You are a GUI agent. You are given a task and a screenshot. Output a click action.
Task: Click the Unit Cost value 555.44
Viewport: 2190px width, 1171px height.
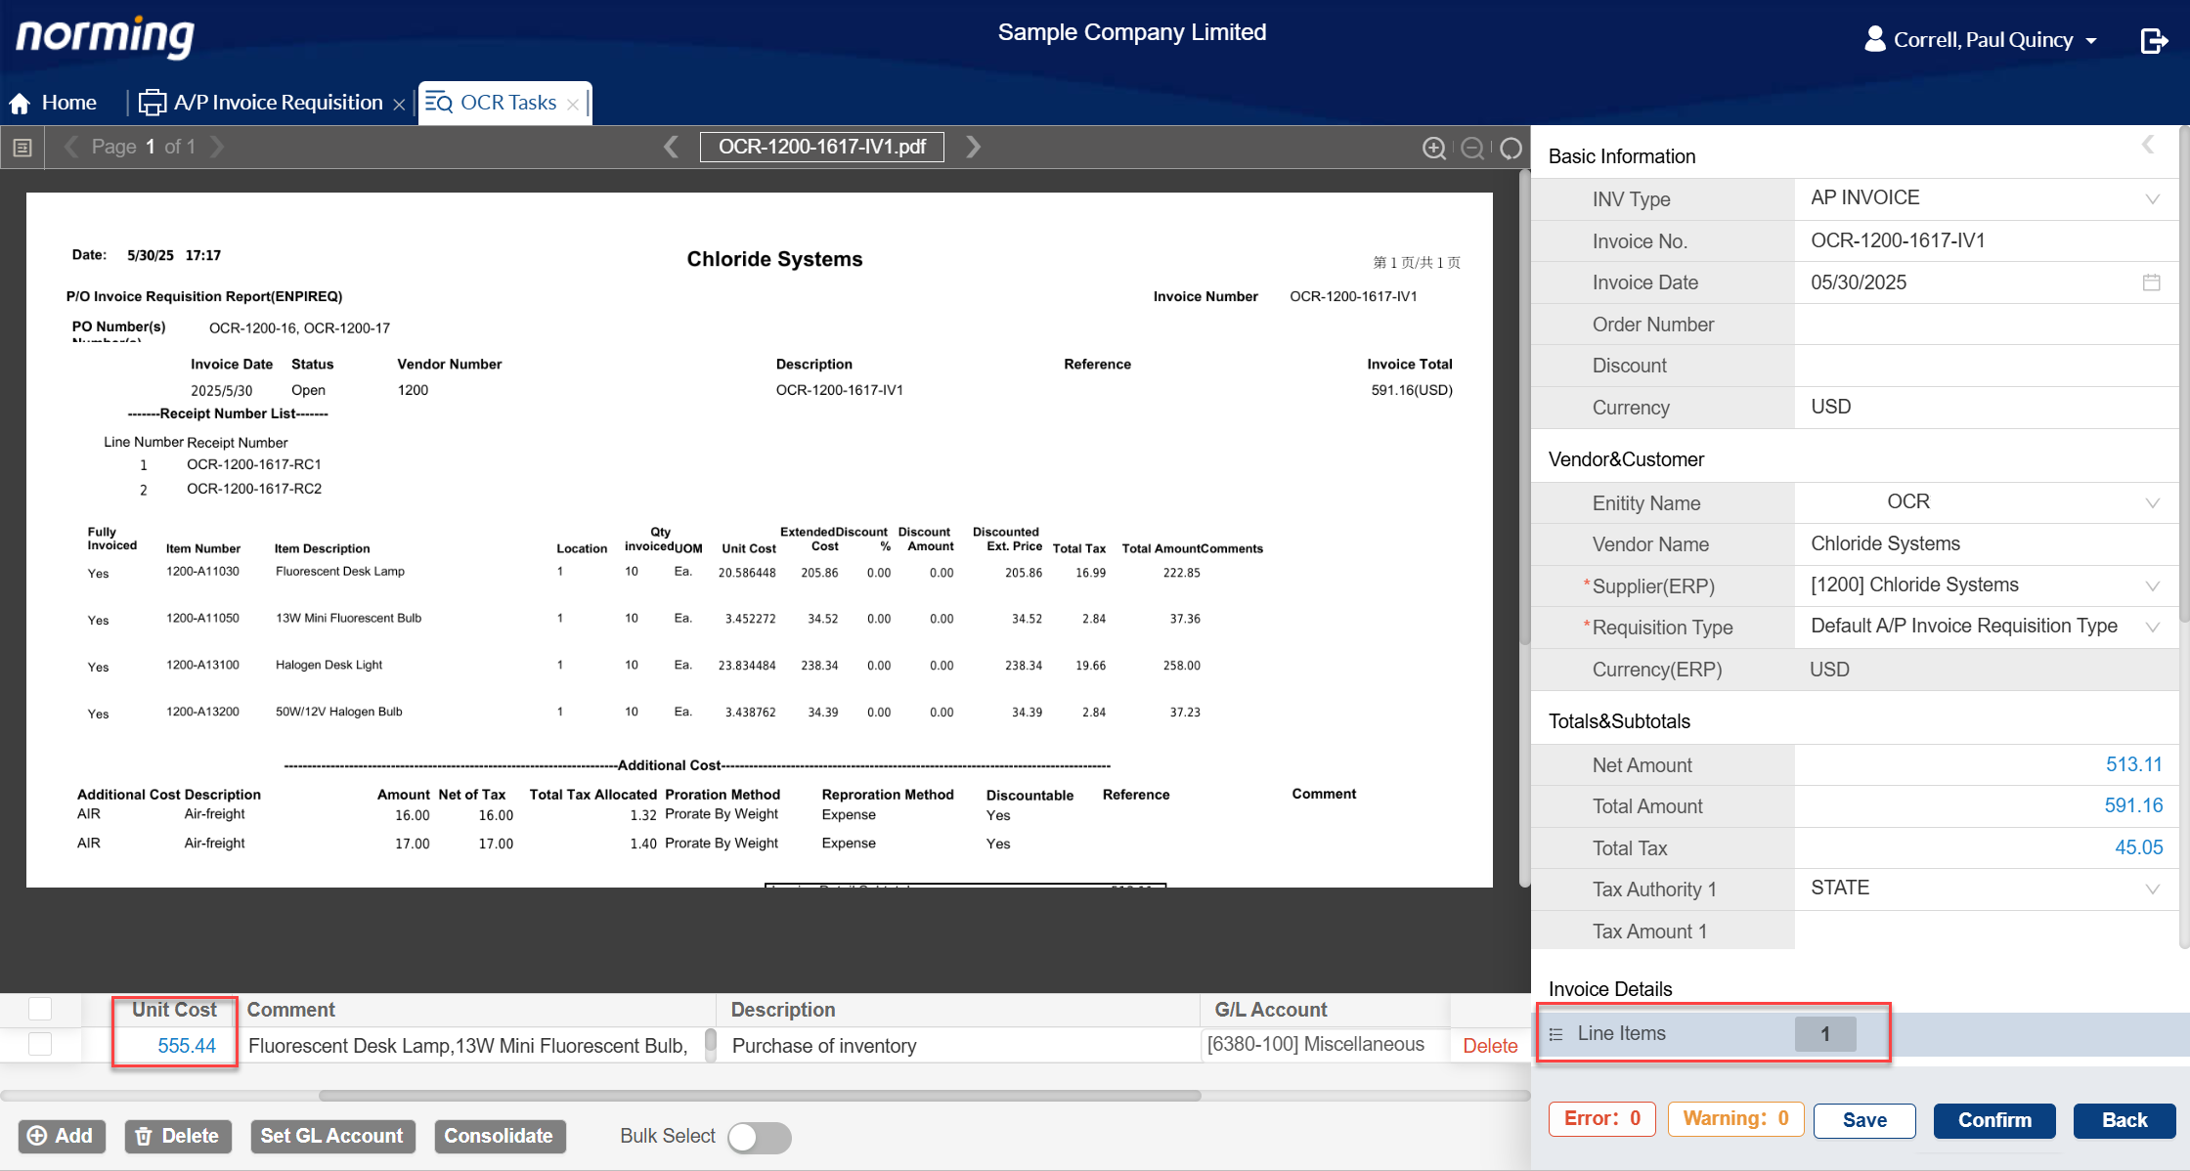186,1046
